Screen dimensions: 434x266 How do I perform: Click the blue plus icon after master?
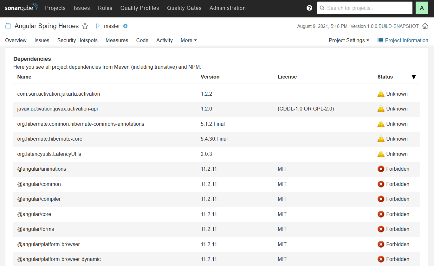(x=125, y=26)
